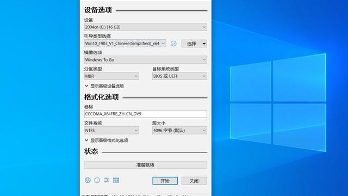Click the 关闭 button

194,181
